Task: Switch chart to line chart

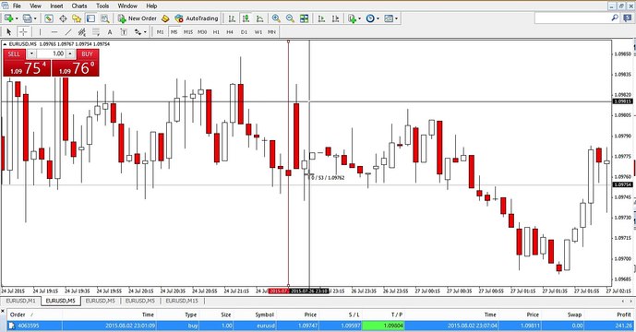Action: click(x=259, y=18)
